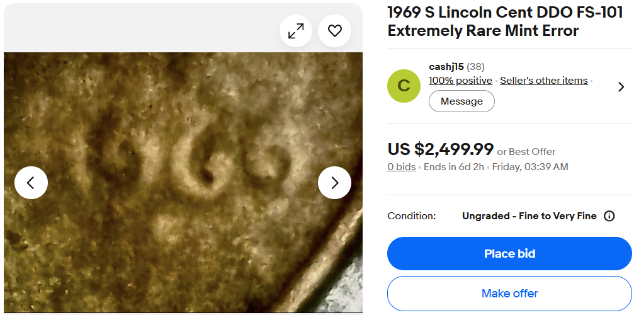
Task: Click the 'or Best Offer' label
Action: tap(526, 152)
